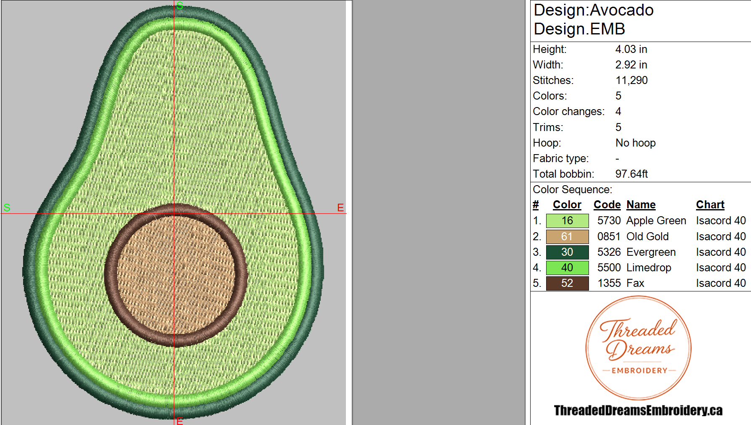
Task: Click the red 'E' end marker at right
Action: pos(340,207)
